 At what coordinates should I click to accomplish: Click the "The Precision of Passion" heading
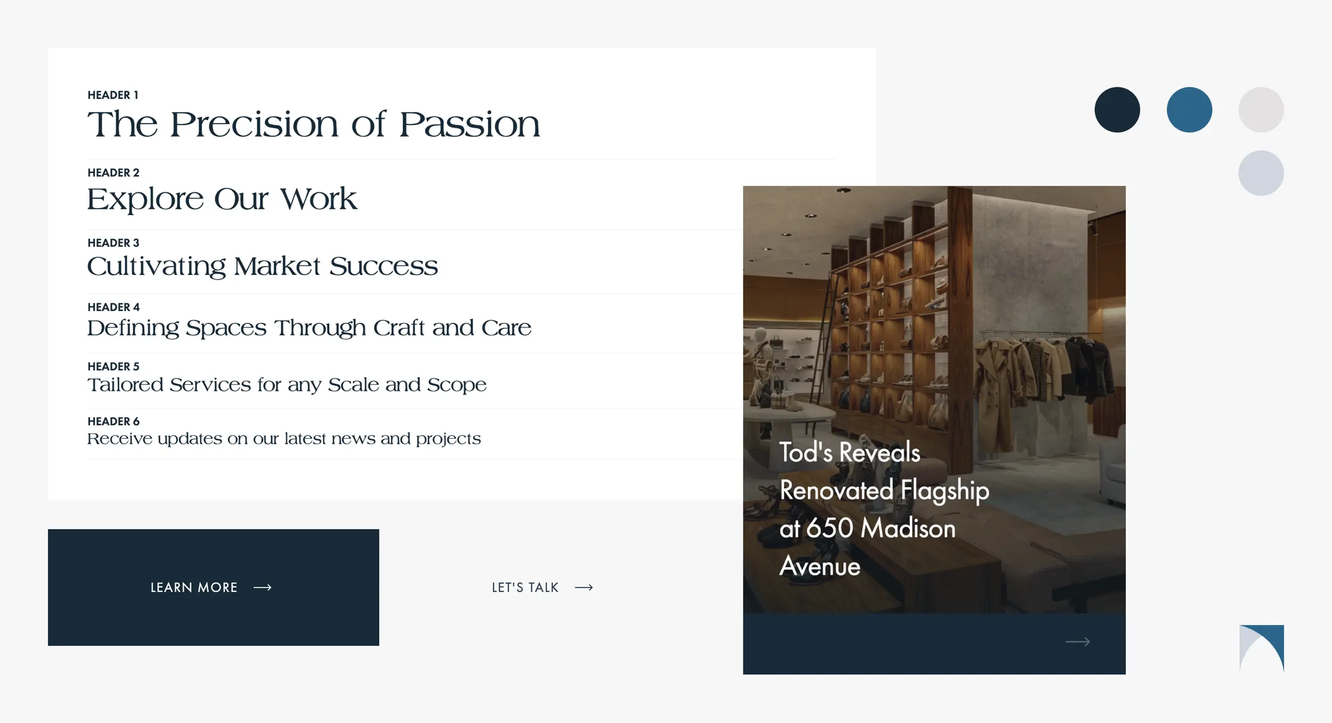coord(313,125)
